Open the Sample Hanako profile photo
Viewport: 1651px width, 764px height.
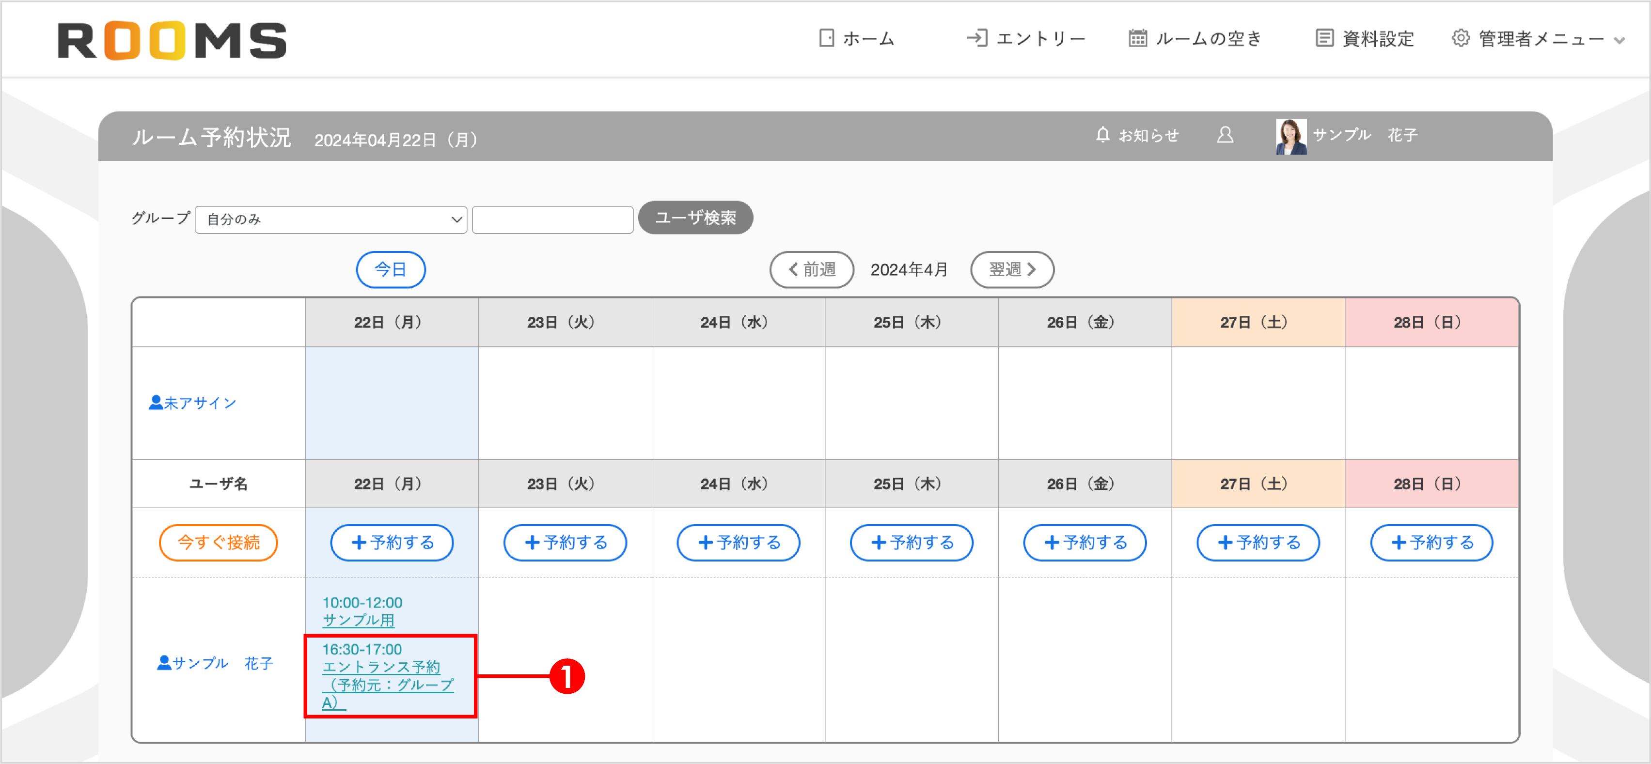pyautogui.click(x=1291, y=136)
